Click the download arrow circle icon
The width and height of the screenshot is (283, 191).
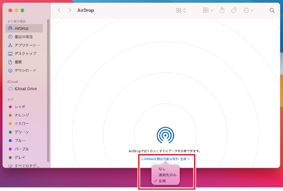10,71
